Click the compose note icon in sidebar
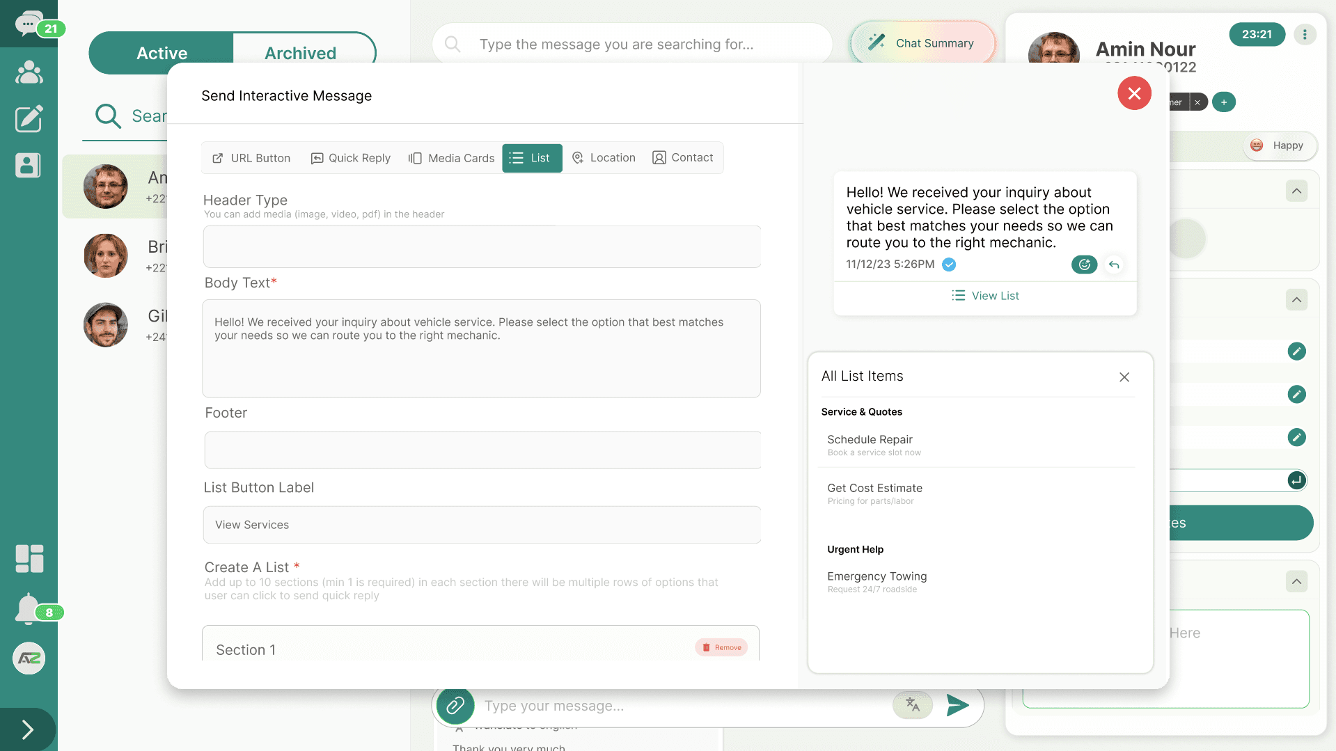The height and width of the screenshot is (751, 1336). click(x=29, y=118)
